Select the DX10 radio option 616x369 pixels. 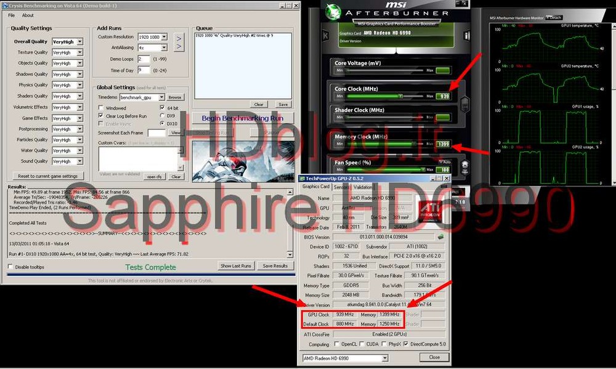coord(162,123)
